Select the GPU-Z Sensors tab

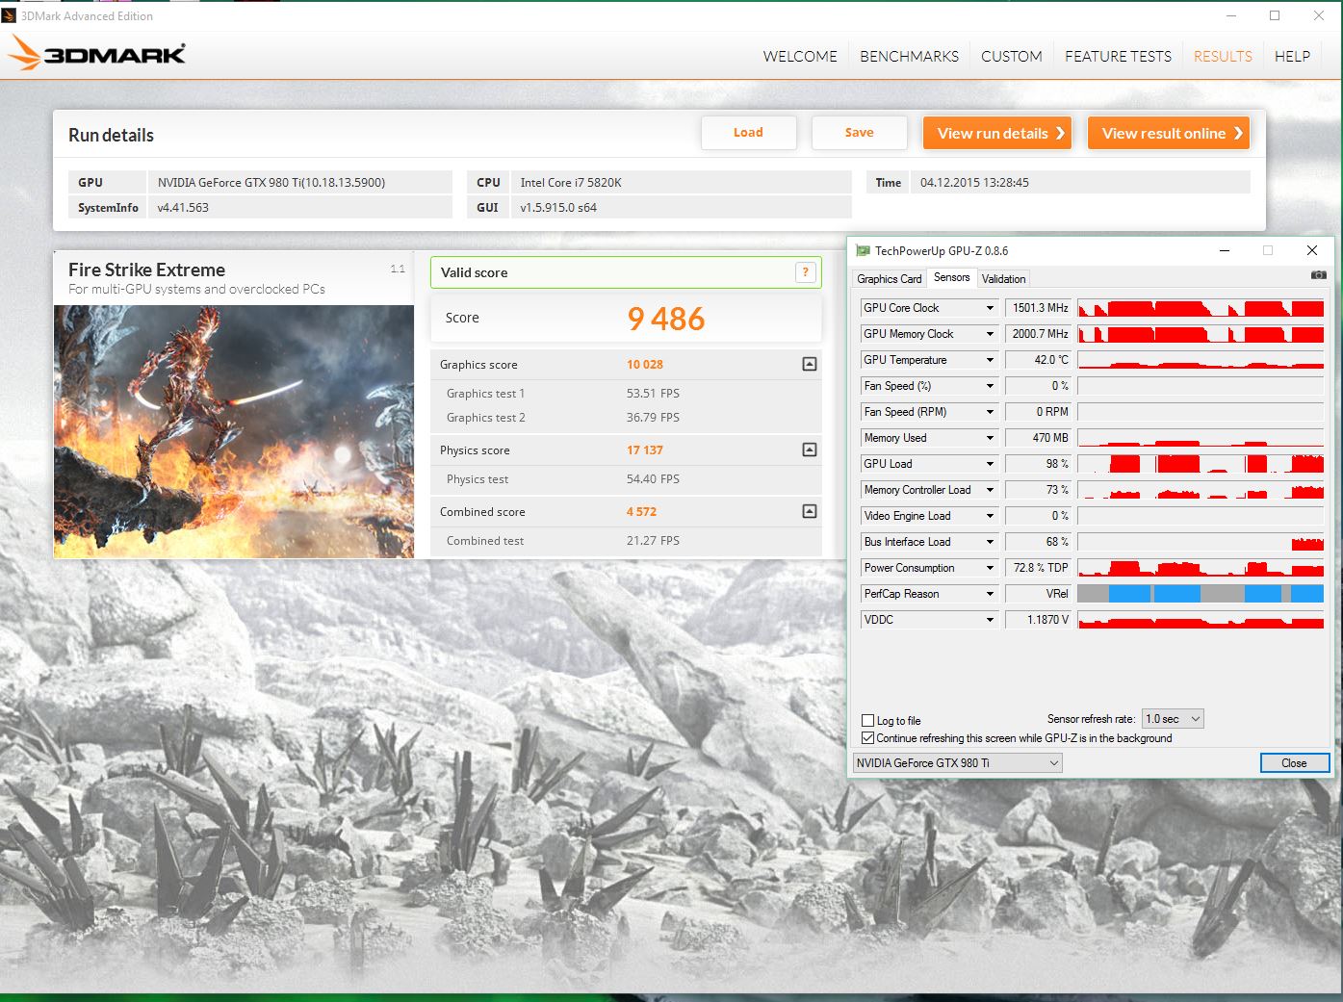[x=952, y=277]
